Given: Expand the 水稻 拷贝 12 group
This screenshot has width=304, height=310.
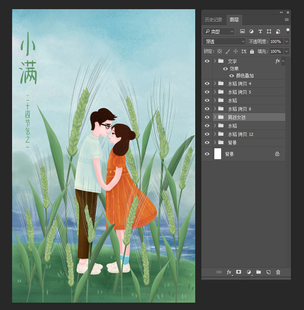Looking at the screenshot, I should click(x=215, y=134).
